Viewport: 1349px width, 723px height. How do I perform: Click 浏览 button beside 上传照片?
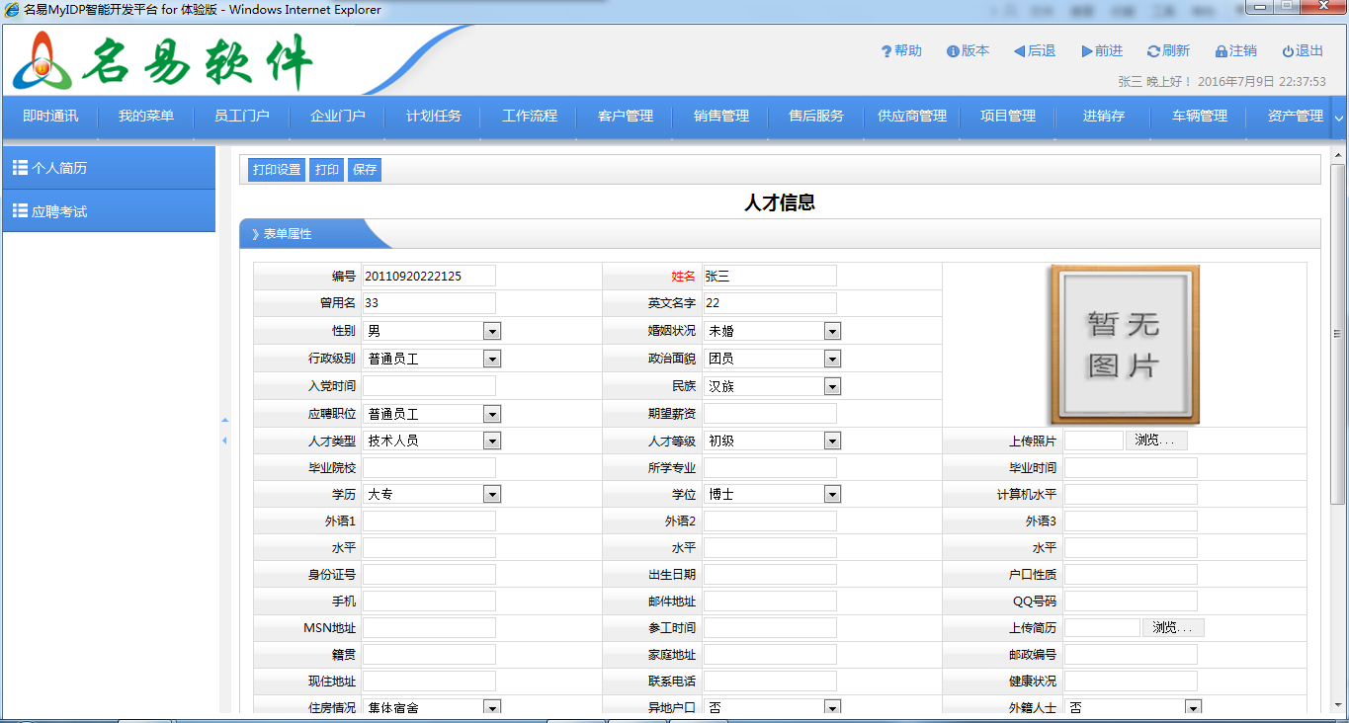tap(1155, 441)
